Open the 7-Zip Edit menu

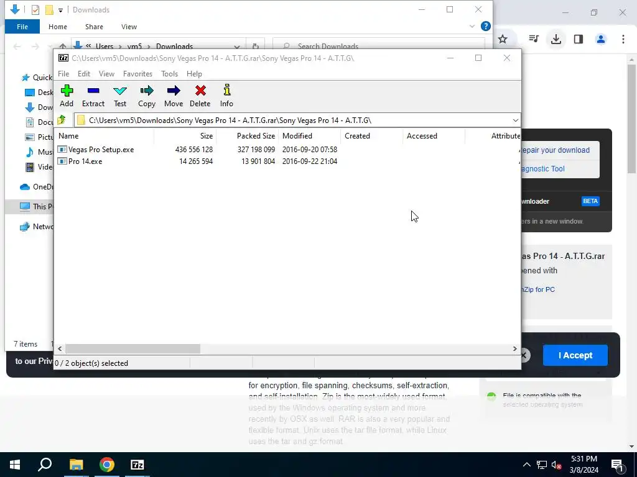coord(84,74)
